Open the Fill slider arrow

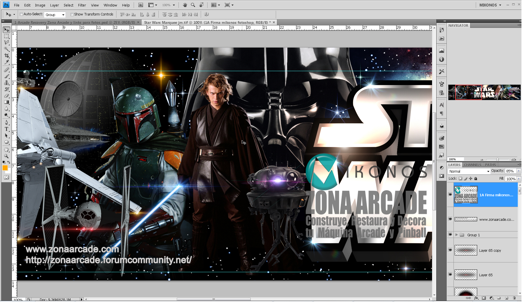519,179
